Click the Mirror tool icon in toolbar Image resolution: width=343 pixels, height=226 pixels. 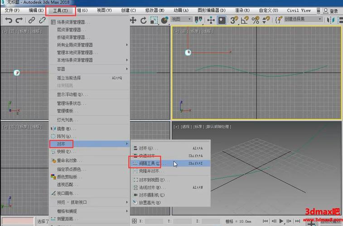pos(330,20)
